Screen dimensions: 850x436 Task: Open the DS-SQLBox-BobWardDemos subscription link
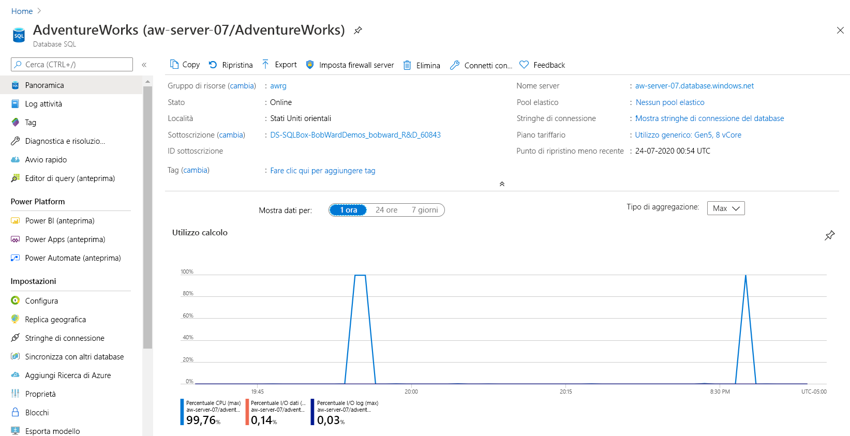point(355,135)
